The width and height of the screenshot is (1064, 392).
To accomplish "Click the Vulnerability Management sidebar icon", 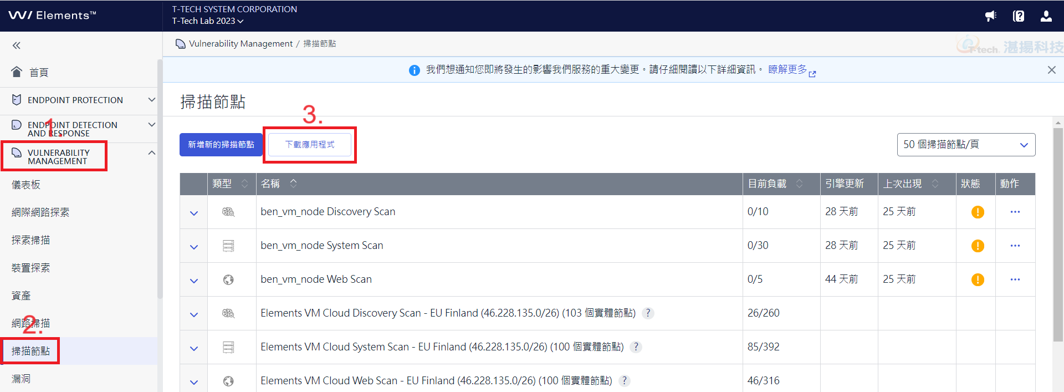I will click(17, 152).
